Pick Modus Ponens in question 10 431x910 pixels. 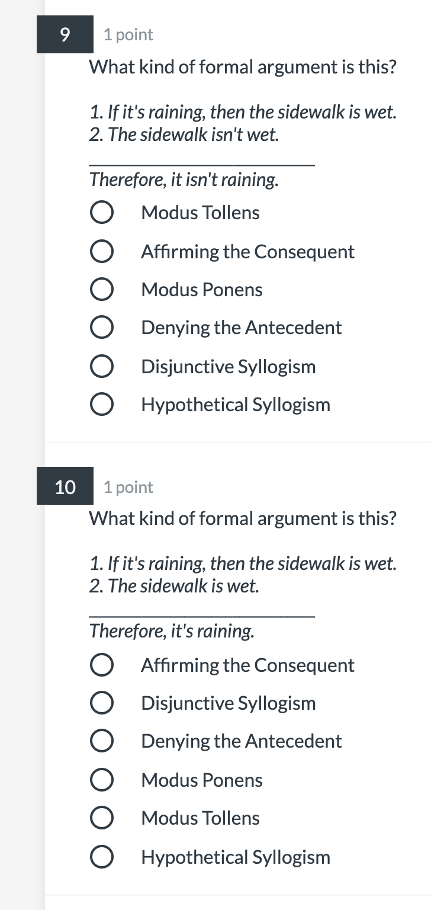[101, 779]
